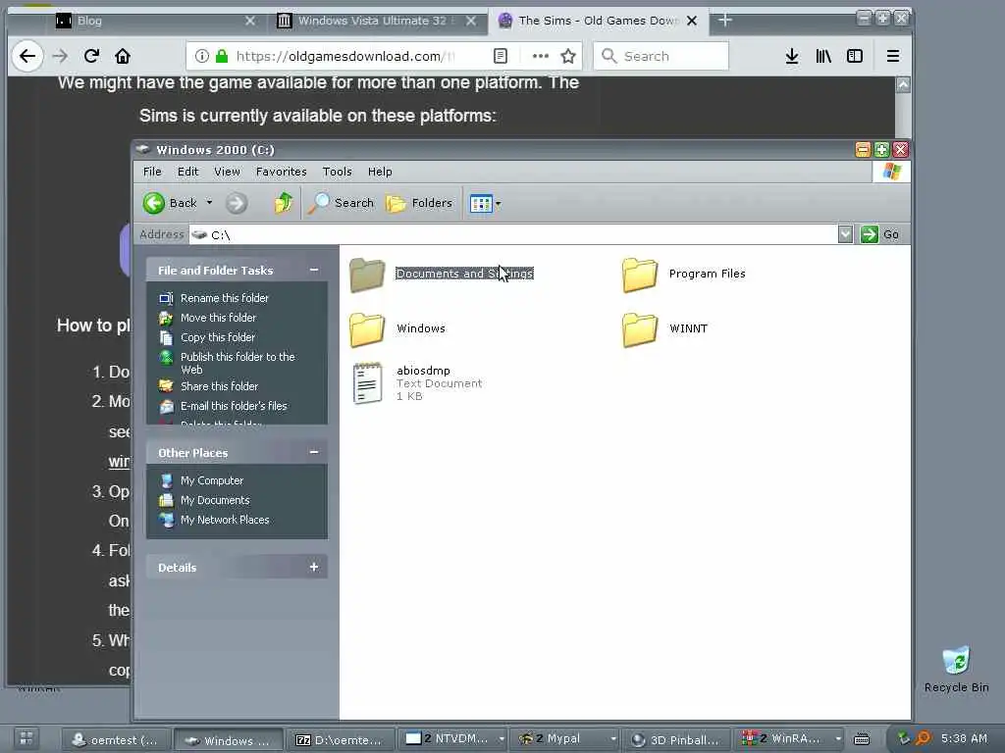Show Firefox sidebars icon
Image resolution: width=1005 pixels, height=753 pixels.
click(855, 56)
